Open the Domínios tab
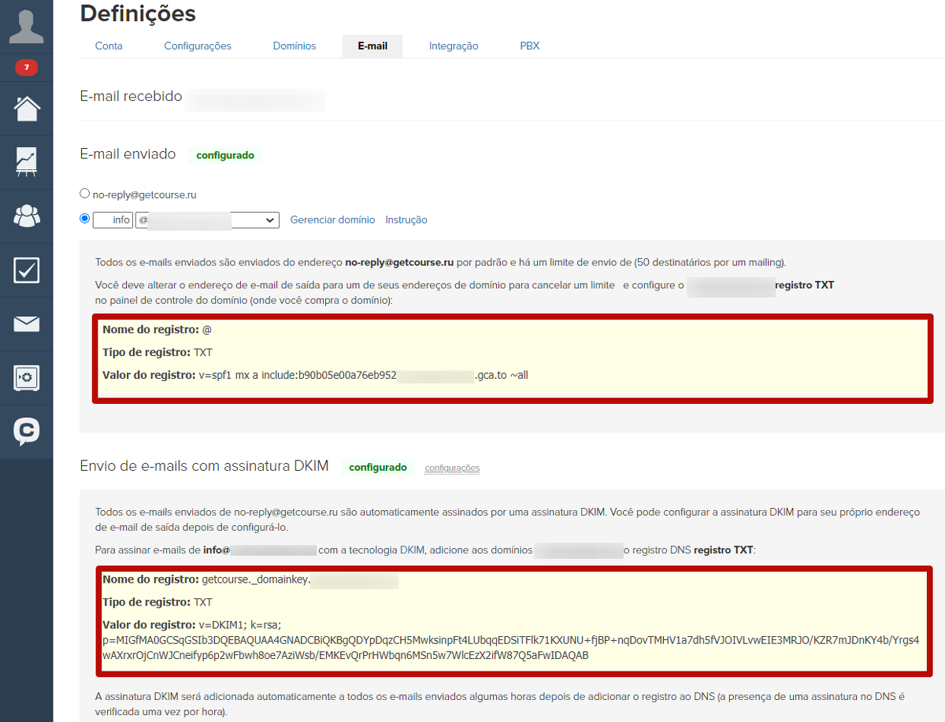The height and width of the screenshot is (722, 945). (295, 46)
